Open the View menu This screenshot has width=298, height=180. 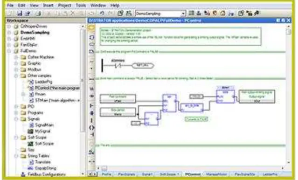(x=34, y=5)
